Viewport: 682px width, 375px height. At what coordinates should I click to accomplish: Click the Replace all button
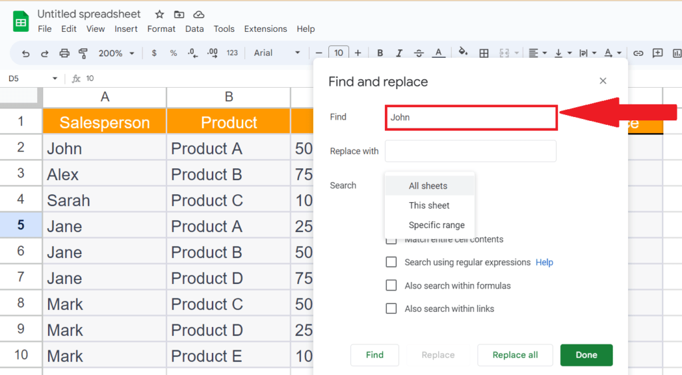[x=515, y=355]
